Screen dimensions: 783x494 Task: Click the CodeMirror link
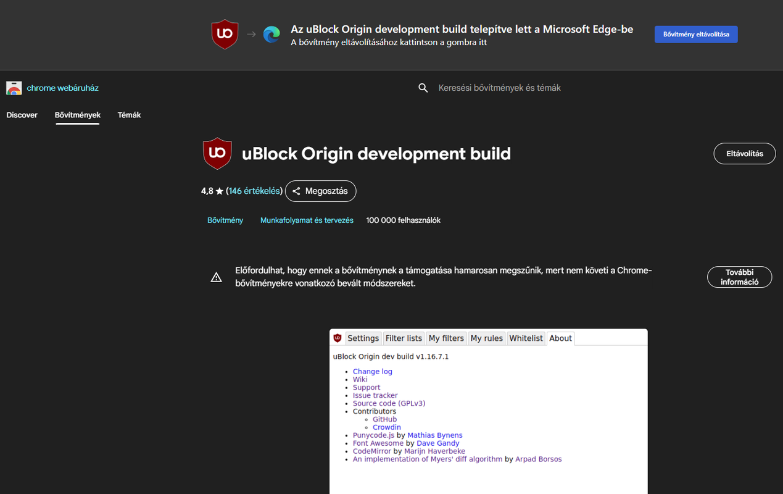pos(372,451)
